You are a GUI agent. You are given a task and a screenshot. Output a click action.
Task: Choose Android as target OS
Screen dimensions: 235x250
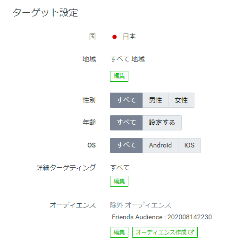pyautogui.click(x=160, y=146)
